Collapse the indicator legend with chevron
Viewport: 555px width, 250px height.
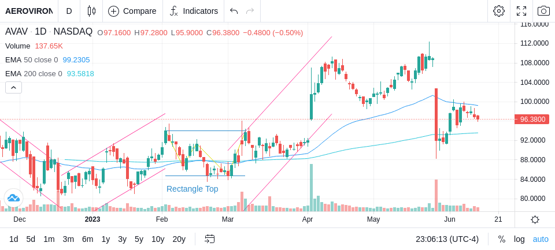13,87
